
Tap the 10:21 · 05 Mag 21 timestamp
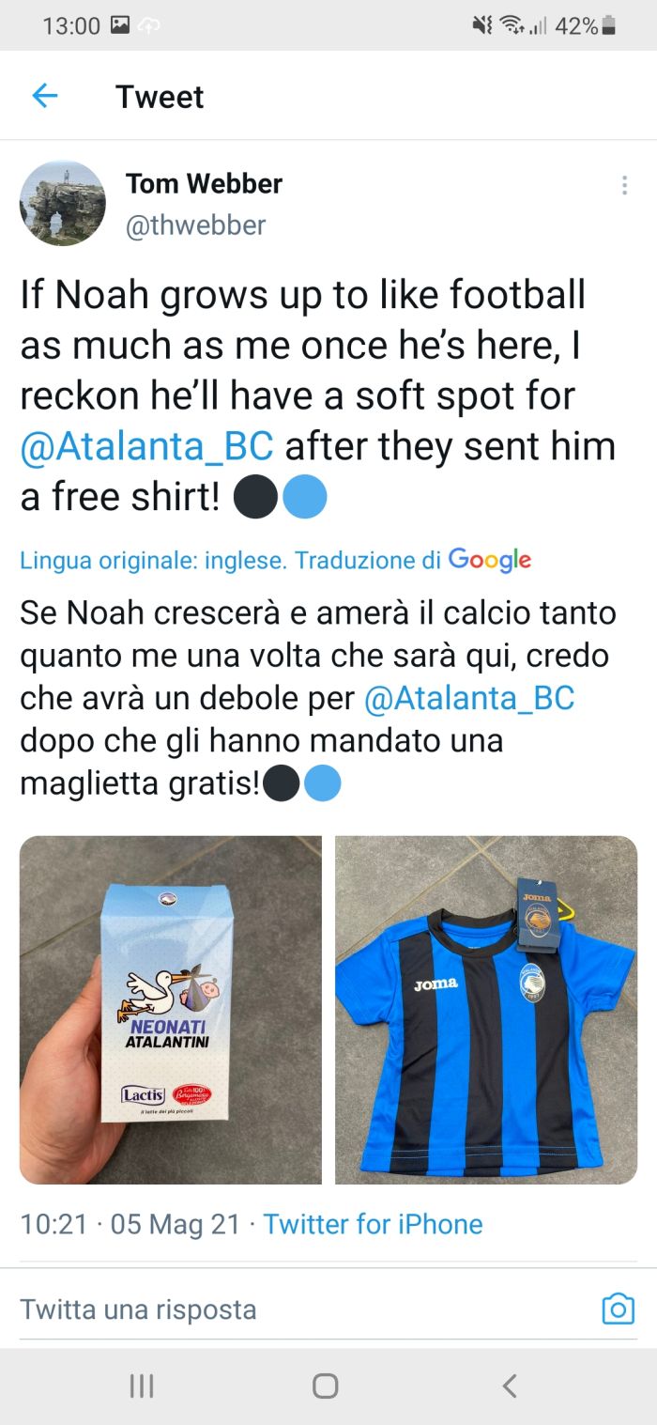130,1224
